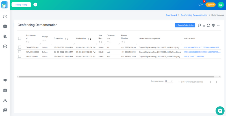Select the checkbox for RWM69383860 row
The width and height of the screenshot is (226, 116).
19,52
